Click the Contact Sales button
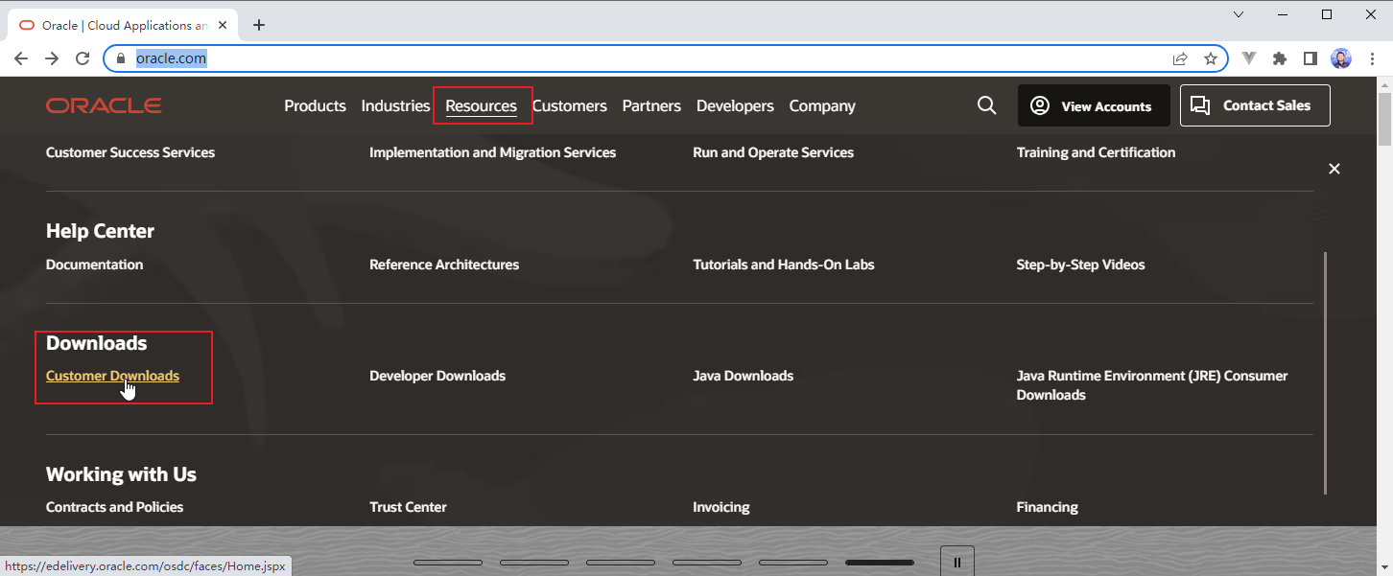The height and width of the screenshot is (576, 1393). click(x=1255, y=105)
